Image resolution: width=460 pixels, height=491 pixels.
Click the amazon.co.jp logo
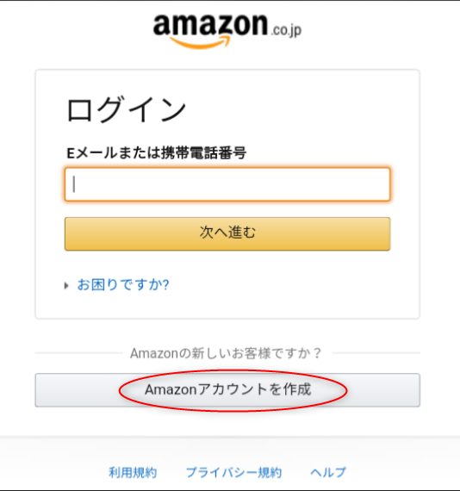pyautogui.click(x=227, y=31)
